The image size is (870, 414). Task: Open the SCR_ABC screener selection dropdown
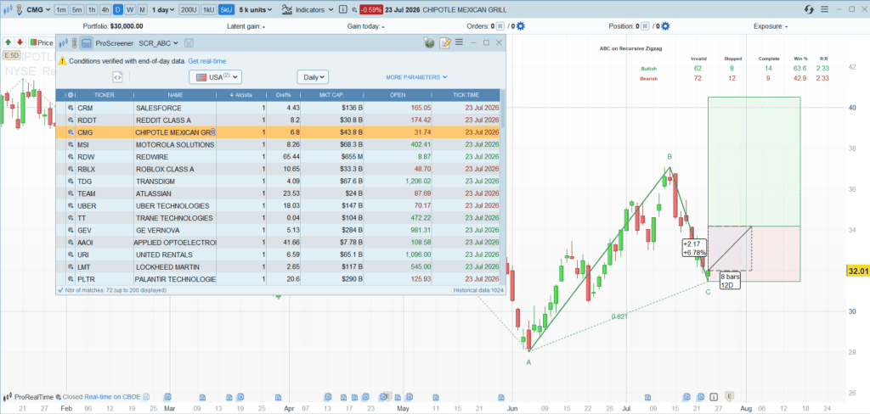[159, 42]
